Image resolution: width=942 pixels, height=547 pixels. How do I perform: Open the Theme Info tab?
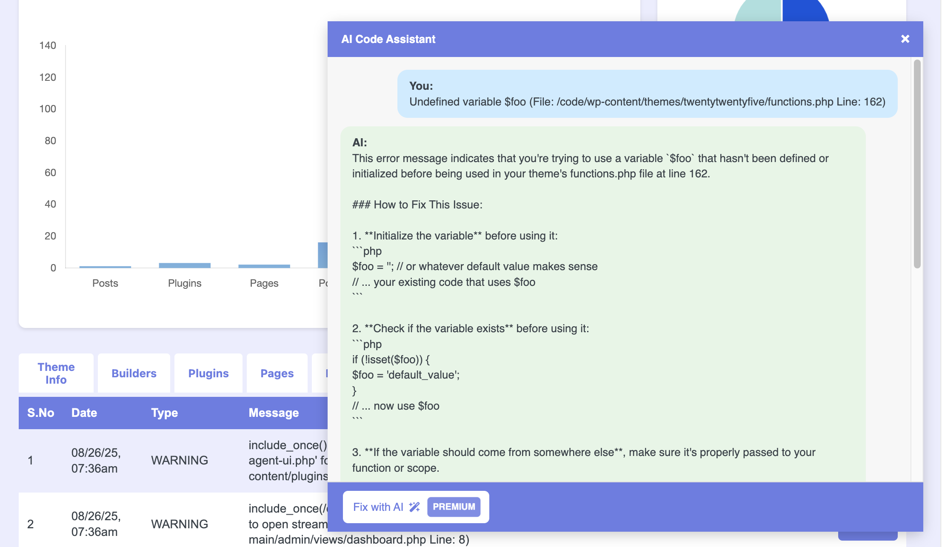pos(56,373)
